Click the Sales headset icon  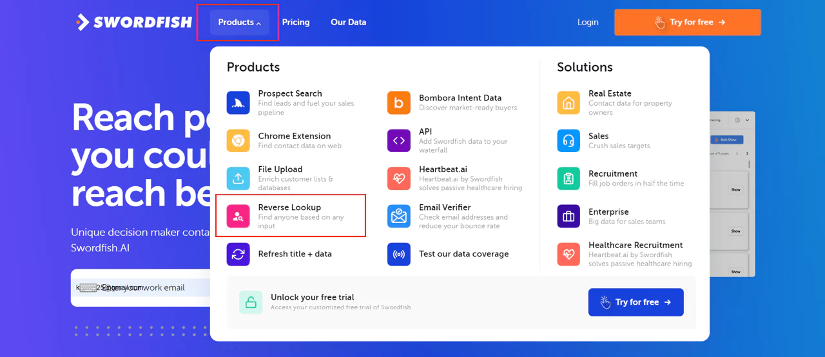pyautogui.click(x=568, y=140)
